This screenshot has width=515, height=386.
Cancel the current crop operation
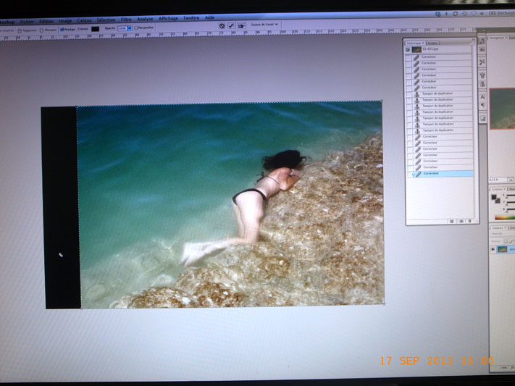pyautogui.click(x=222, y=25)
